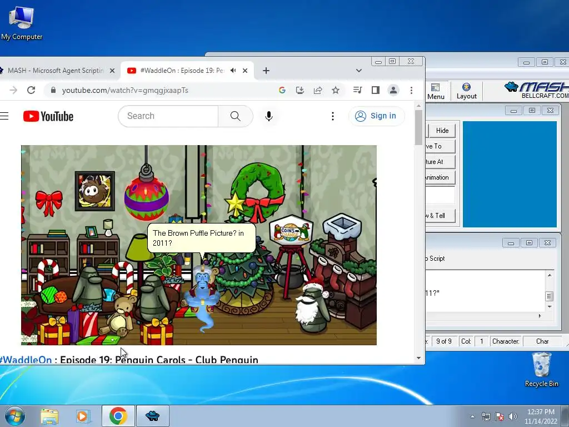The image size is (569, 427).
Task: Click the MASH taskbar icon
Action: coord(152,416)
